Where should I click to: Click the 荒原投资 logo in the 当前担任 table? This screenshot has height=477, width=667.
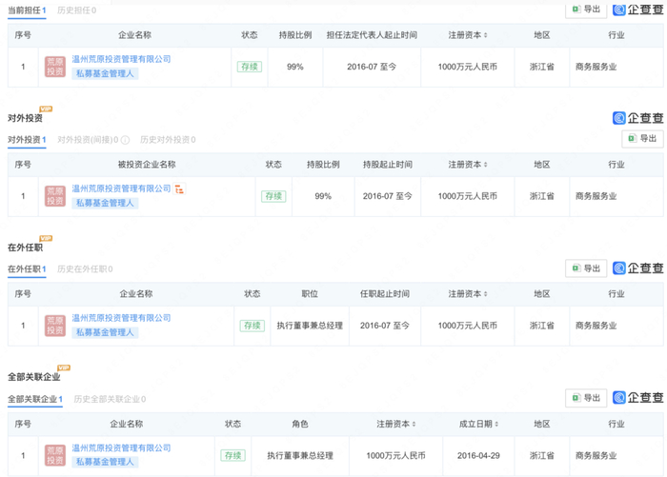[55, 67]
